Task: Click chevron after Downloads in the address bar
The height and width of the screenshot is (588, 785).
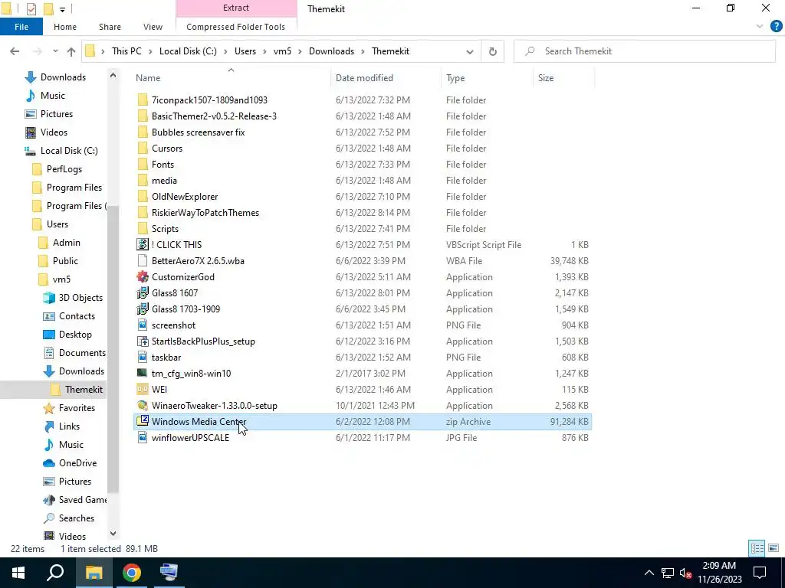Action: tap(363, 51)
